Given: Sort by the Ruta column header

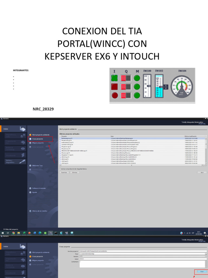Looking at the screenshot, I should pyautogui.click(x=147, y=136).
